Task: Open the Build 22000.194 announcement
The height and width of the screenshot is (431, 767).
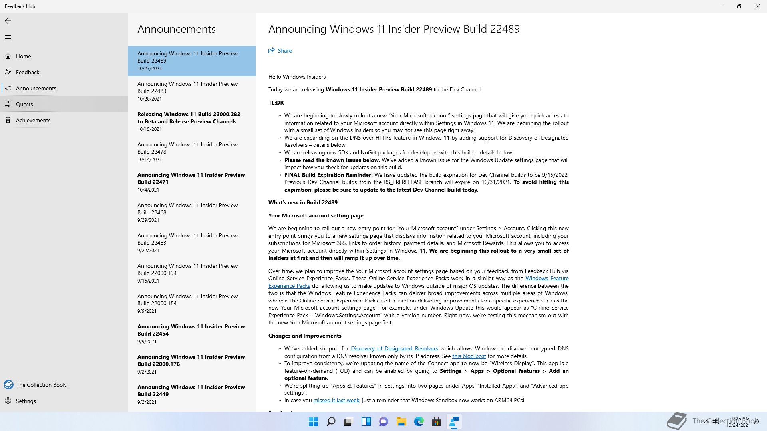Action: point(192,273)
